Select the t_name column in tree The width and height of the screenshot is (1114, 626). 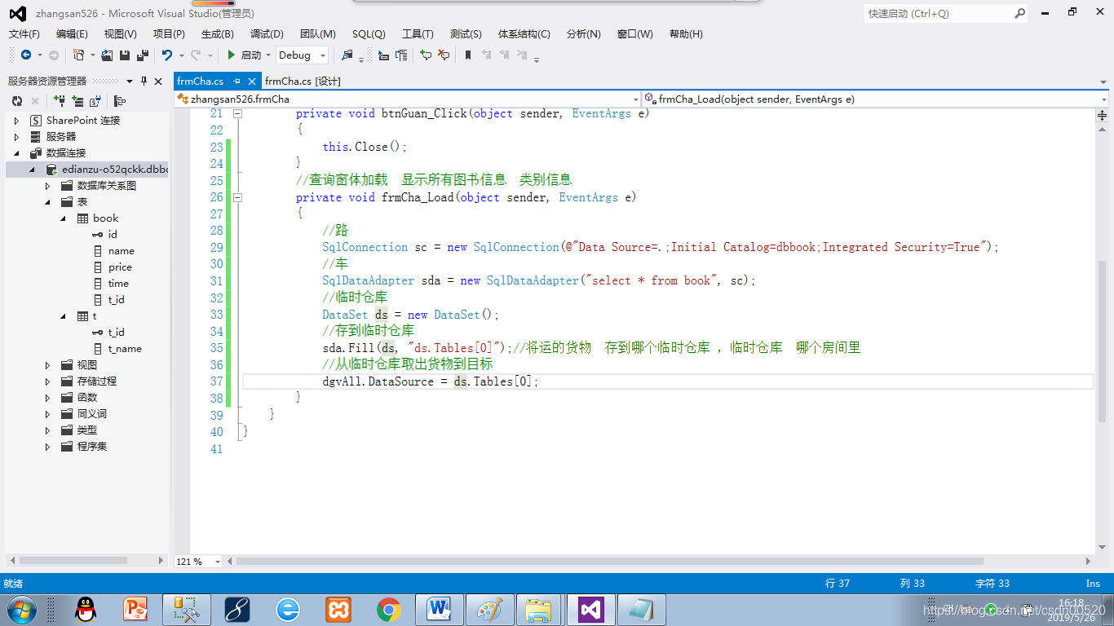click(x=125, y=349)
